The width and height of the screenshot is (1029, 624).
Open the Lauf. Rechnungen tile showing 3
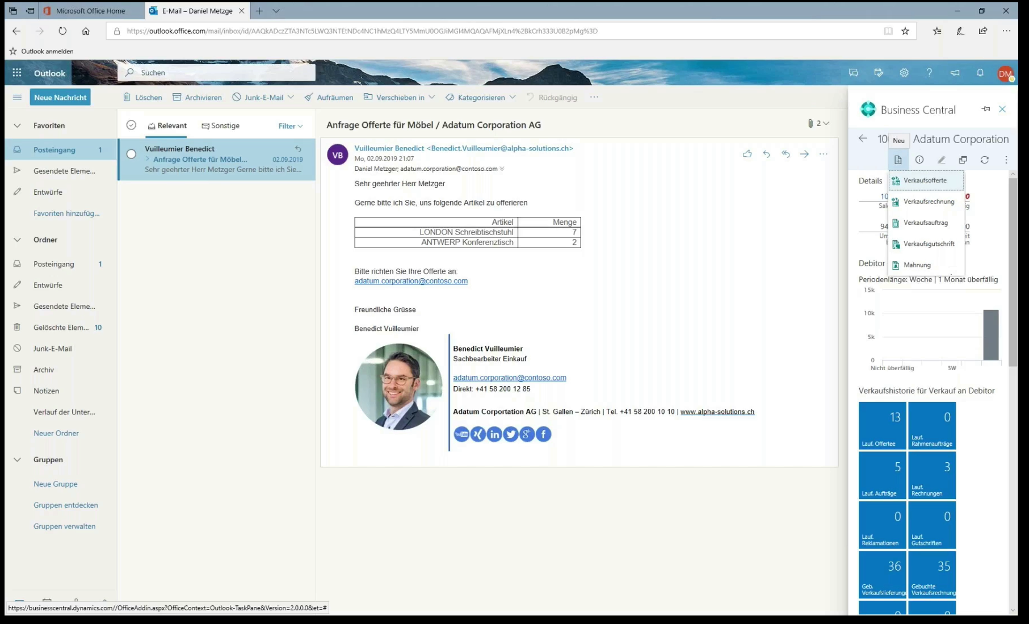(932, 475)
